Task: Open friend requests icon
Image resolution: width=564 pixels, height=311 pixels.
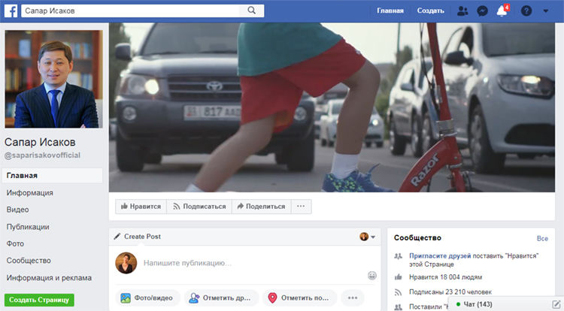Action: 462,11
